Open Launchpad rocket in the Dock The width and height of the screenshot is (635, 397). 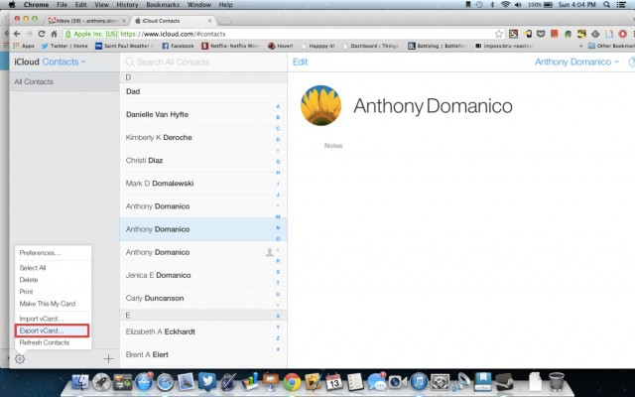coord(101,382)
